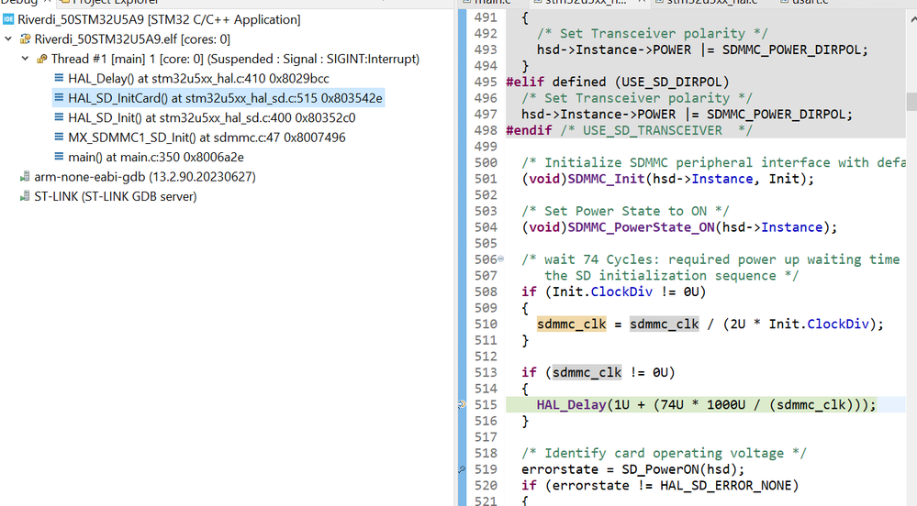The image size is (917, 506).
Task: Click assigned 'sdmmc_clk' variable starting line 510
Action: pos(571,324)
